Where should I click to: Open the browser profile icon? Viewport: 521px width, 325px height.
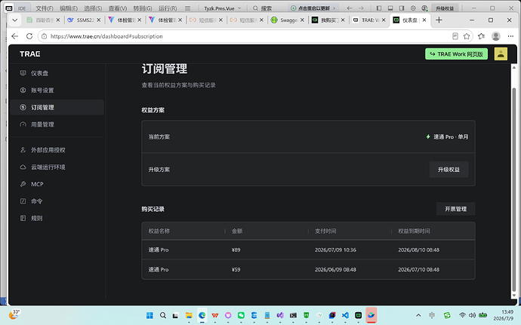coord(496,36)
